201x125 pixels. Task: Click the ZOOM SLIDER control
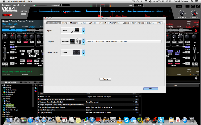[x=65, y=5]
